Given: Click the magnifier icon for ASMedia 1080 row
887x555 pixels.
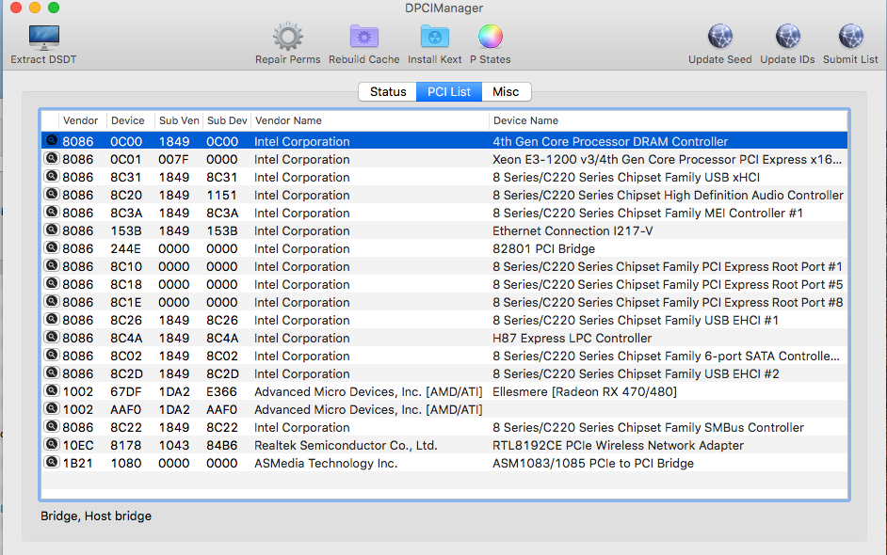Looking at the screenshot, I should click(x=52, y=462).
